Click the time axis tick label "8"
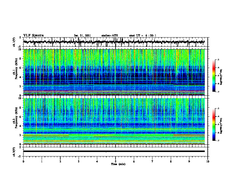Screen dimensions: 234x181 coord(171,161)
